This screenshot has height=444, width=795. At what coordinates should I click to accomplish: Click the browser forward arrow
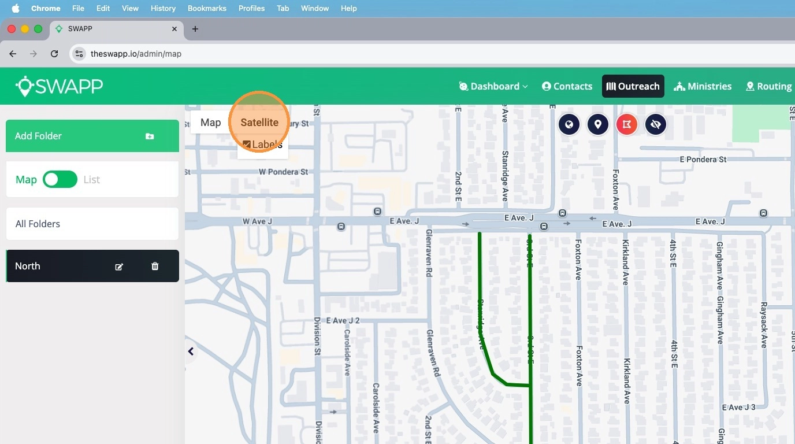click(34, 54)
